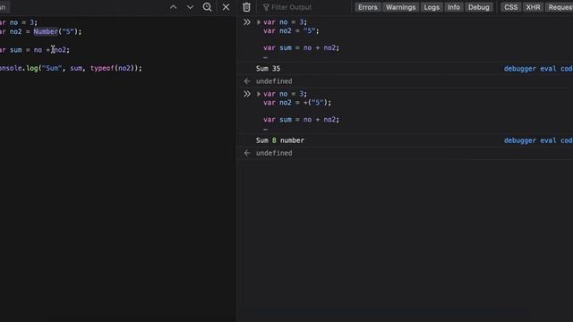Click the return arrow before the second undefined
This screenshot has width=573, height=322.
tap(247, 153)
